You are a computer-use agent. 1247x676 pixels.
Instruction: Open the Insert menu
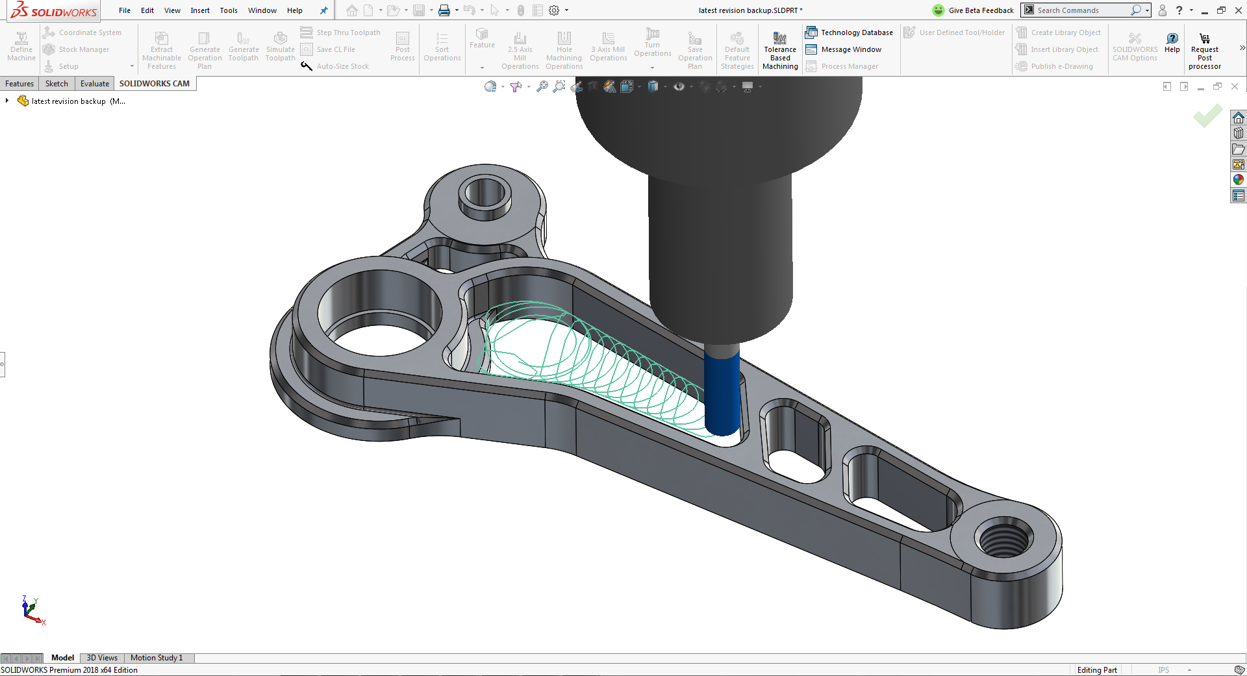199,10
